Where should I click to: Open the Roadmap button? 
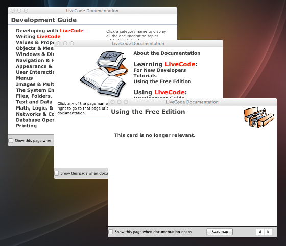[x=220, y=232]
